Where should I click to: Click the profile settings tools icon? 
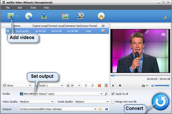coord(106,94)
